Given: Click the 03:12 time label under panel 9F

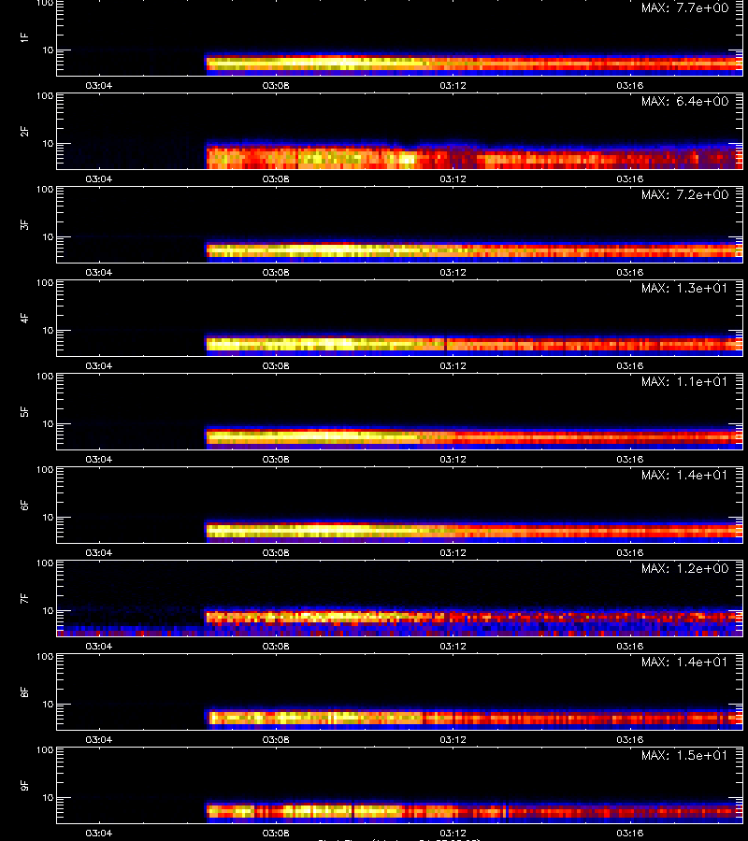Looking at the screenshot, I should coord(453,833).
